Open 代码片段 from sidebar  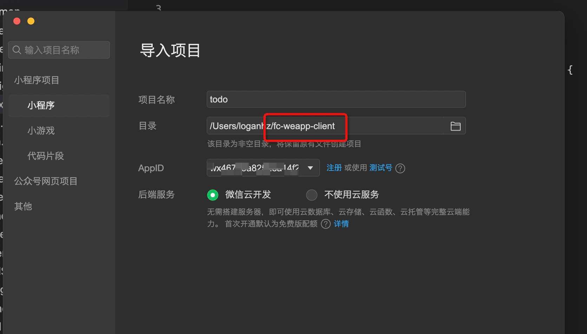[45, 156]
